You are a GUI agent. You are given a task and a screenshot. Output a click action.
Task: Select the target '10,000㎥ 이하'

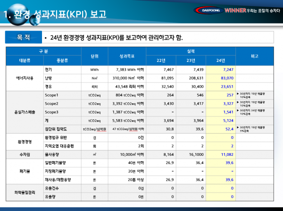pyautogui.click(x=132, y=154)
